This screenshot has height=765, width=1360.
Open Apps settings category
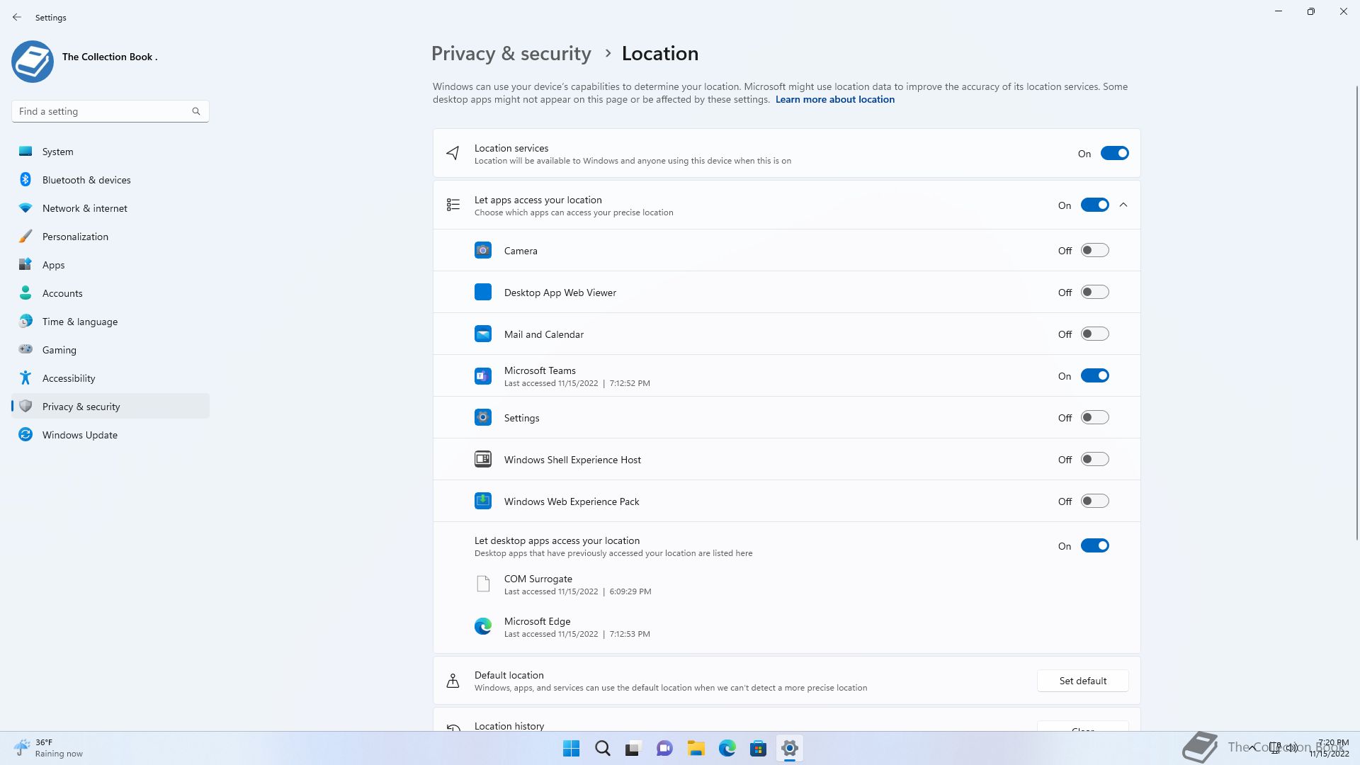click(x=110, y=265)
